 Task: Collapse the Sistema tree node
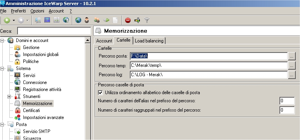pos(2,68)
